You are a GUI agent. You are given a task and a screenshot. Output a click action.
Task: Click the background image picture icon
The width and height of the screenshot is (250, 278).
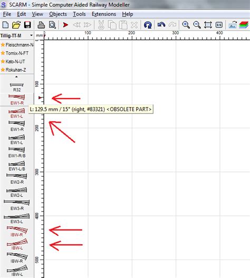233,25
